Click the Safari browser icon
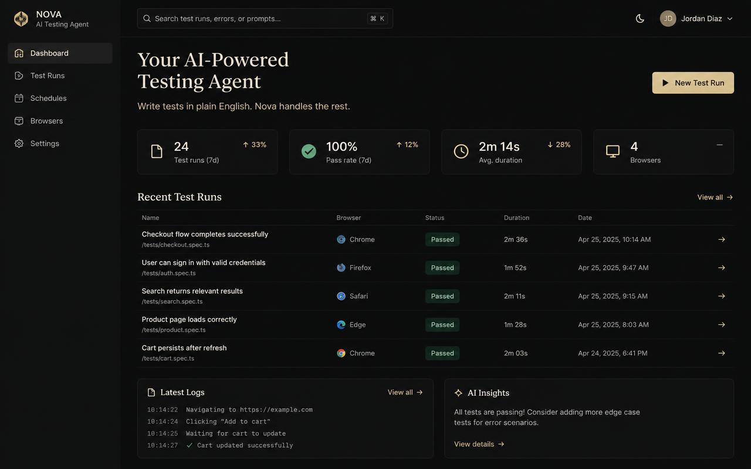 point(341,296)
